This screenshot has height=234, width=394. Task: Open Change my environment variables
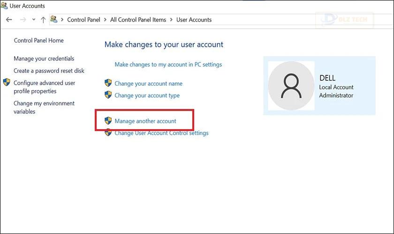click(x=44, y=107)
